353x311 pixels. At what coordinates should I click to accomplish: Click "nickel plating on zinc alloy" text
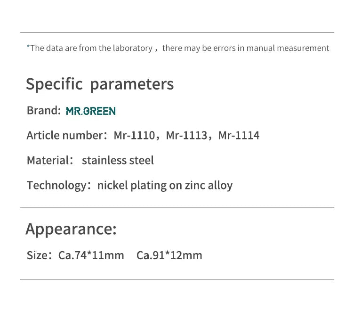click(x=165, y=185)
